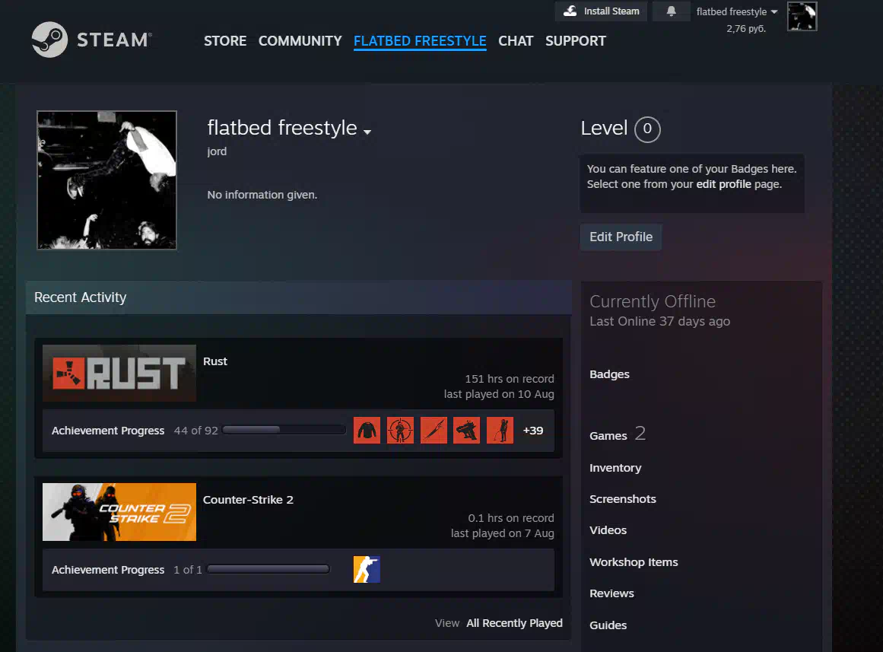Click the Rust achievement progress bar

point(284,430)
